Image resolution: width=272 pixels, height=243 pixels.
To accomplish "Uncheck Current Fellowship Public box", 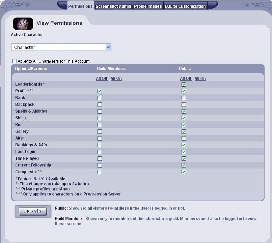I will coord(184,165).
